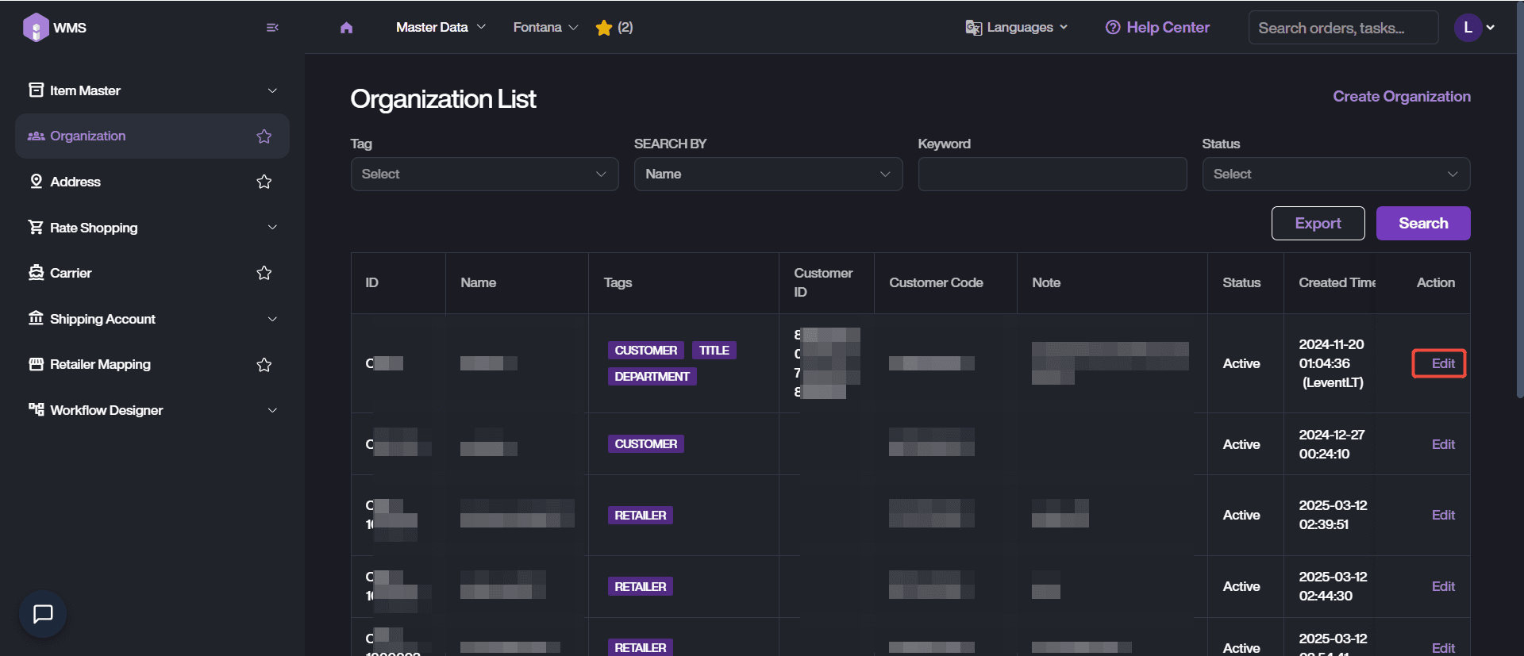Image resolution: width=1524 pixels, height=656 pixels.
Task: Open the chat bubble widget
Action: [43, 613]
